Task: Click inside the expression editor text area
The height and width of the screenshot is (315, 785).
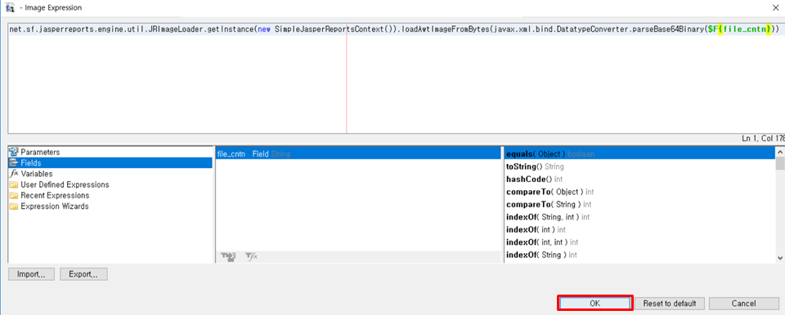Action: (x=396, y=78)
